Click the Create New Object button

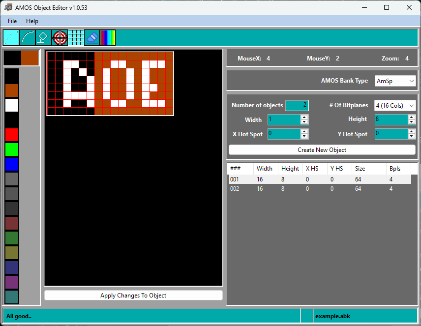pos(322,150)
